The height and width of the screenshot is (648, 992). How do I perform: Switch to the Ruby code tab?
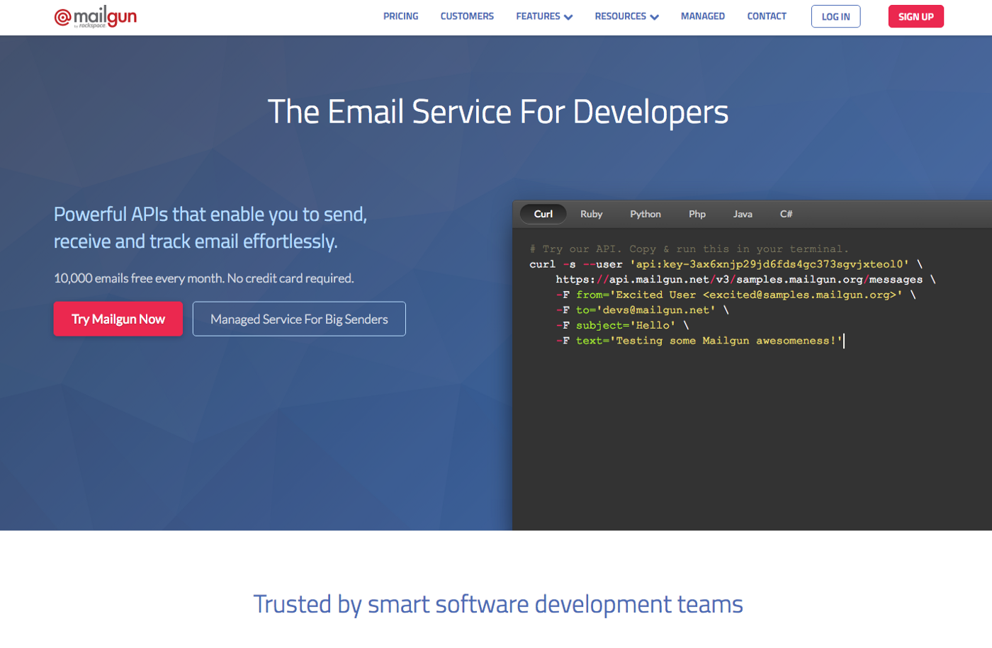coord(591,214)
